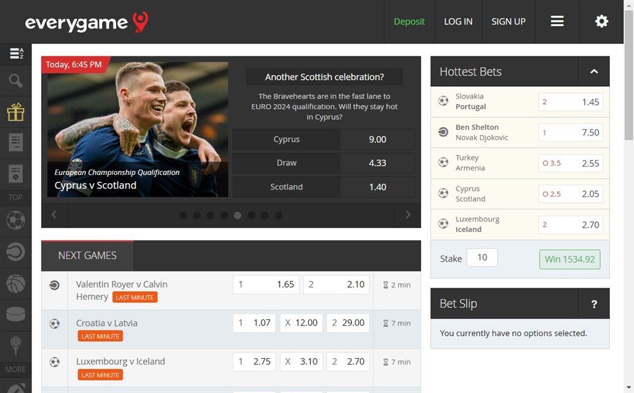The height and width of the screenshot is (393, 634).
Task: Toggle Ben Shelton hot bet 7.50
Action: [571, 132]
